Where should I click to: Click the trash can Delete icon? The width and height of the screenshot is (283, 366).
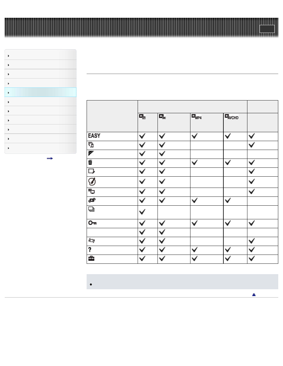[90, 162]
